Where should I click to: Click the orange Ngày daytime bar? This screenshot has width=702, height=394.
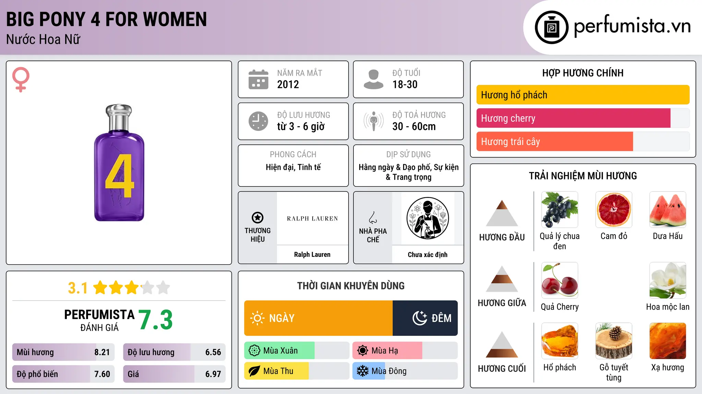coord(318,318)
